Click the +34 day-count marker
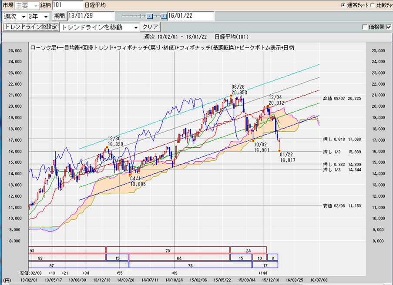The width and height of the screenshot is (393, 285). pos(86,273)
